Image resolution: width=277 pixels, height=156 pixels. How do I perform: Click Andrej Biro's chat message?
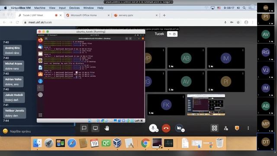(13, 50)
